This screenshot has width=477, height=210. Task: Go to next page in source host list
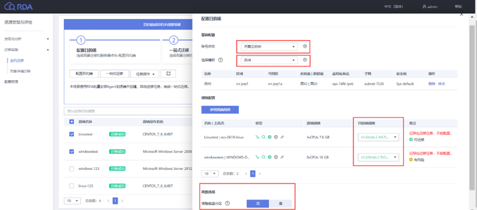122,201
